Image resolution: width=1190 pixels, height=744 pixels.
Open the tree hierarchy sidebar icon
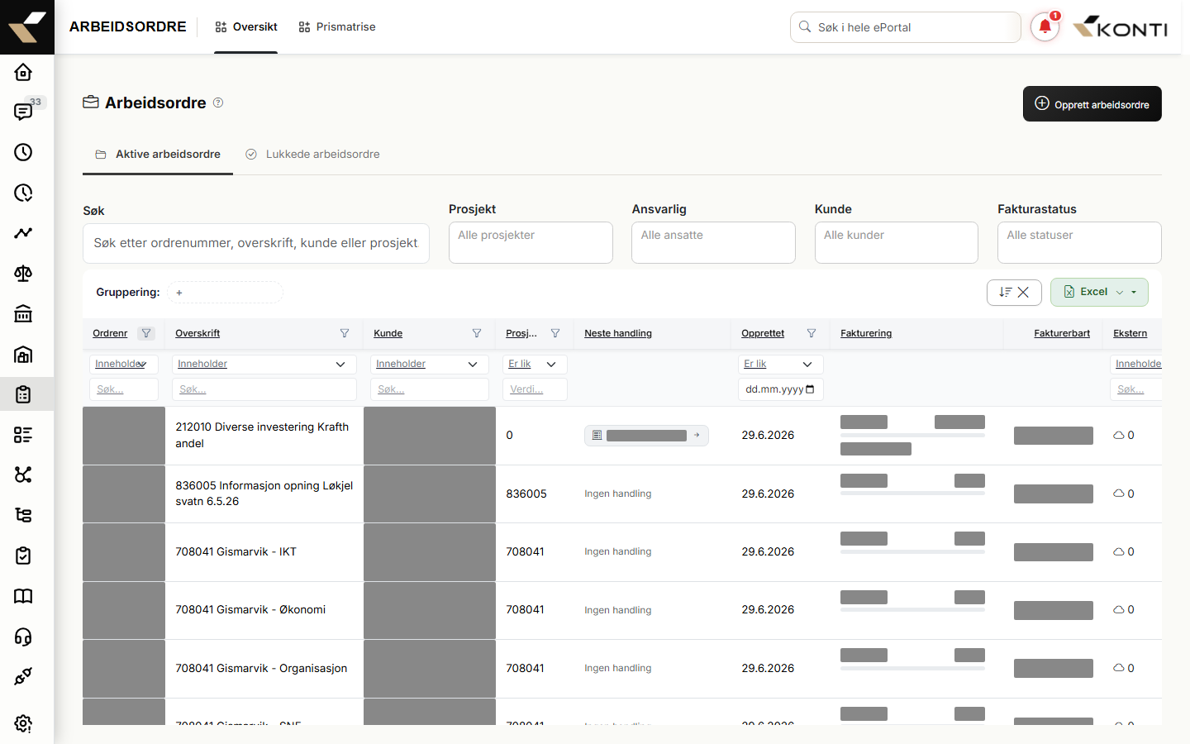point(23,515)
